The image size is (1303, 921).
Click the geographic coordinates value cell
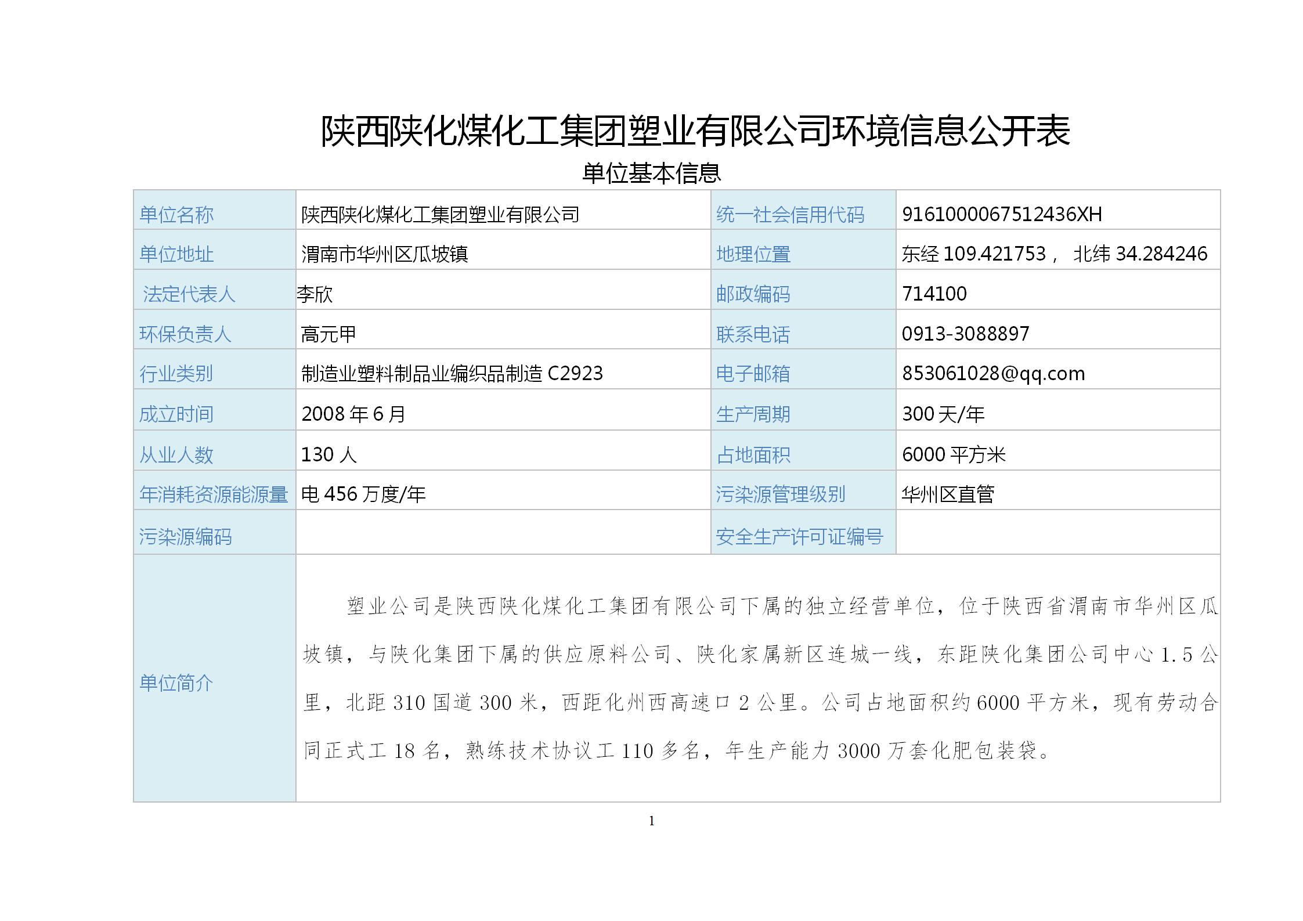pos(1054,254)
